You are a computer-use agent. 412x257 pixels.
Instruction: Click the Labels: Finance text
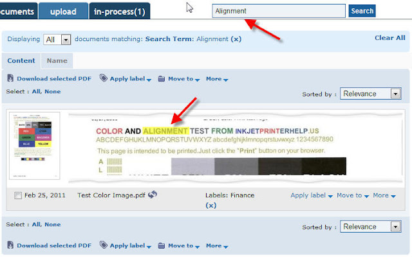point(230,195)
